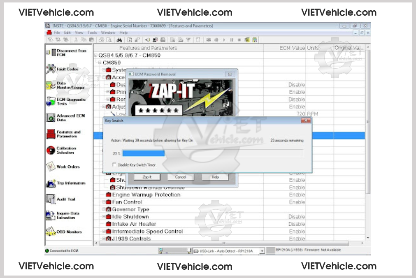
Task: Select Calibration Selection icon
Action: point(51,151)
